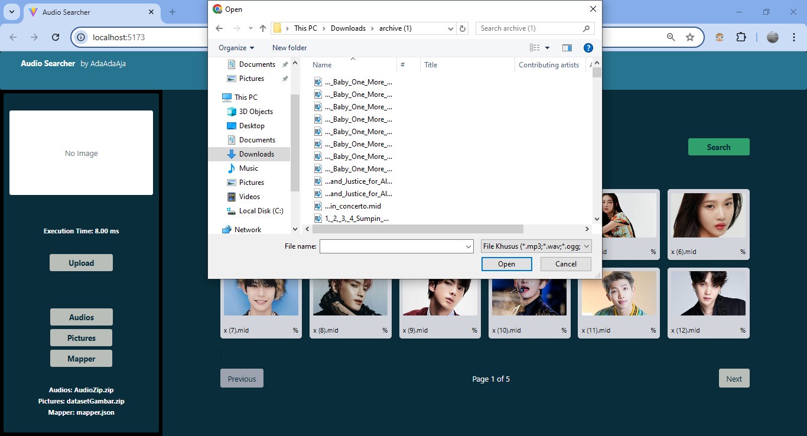Open the tab search chevron in Chrome
807x436 pixels.
(12, 12)
